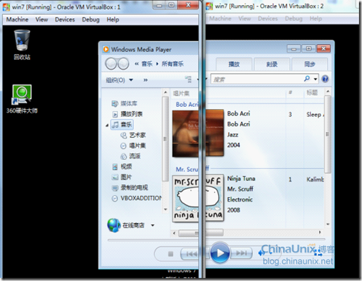Switch to the 刻录 tab
Viewport: 362px width, 281px height.
pyautogui.click(x=272, y=64)
